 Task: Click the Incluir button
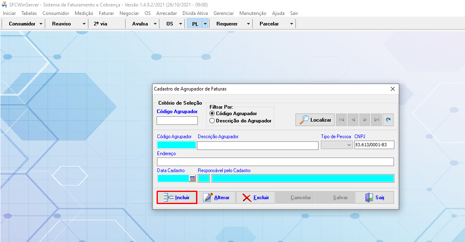pos(177,198)
